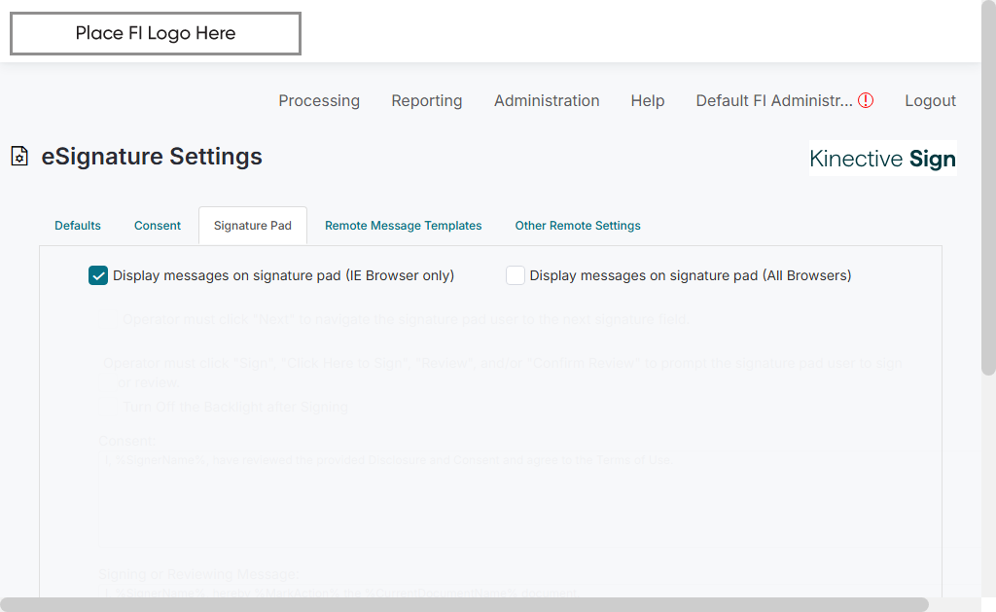Switch to the Defaults tab
This screenshot has height=612, width=996.
pyautogui.click(x=78, y=226)
